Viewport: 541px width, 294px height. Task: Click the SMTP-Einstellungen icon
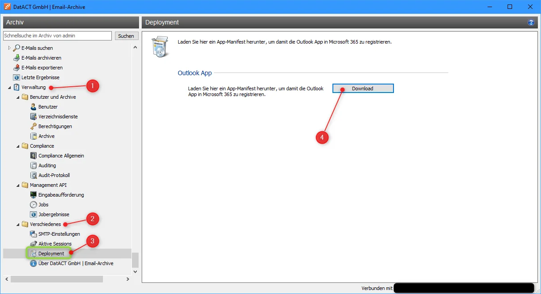[33, 234]
